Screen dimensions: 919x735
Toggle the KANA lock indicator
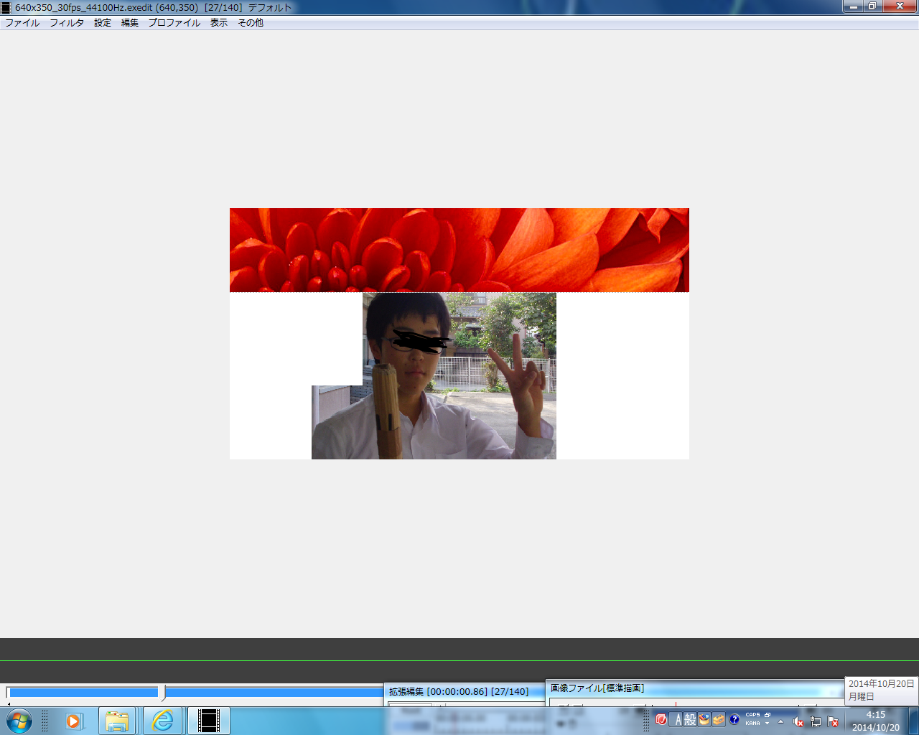pyautogui.click(x=752, y=724)
